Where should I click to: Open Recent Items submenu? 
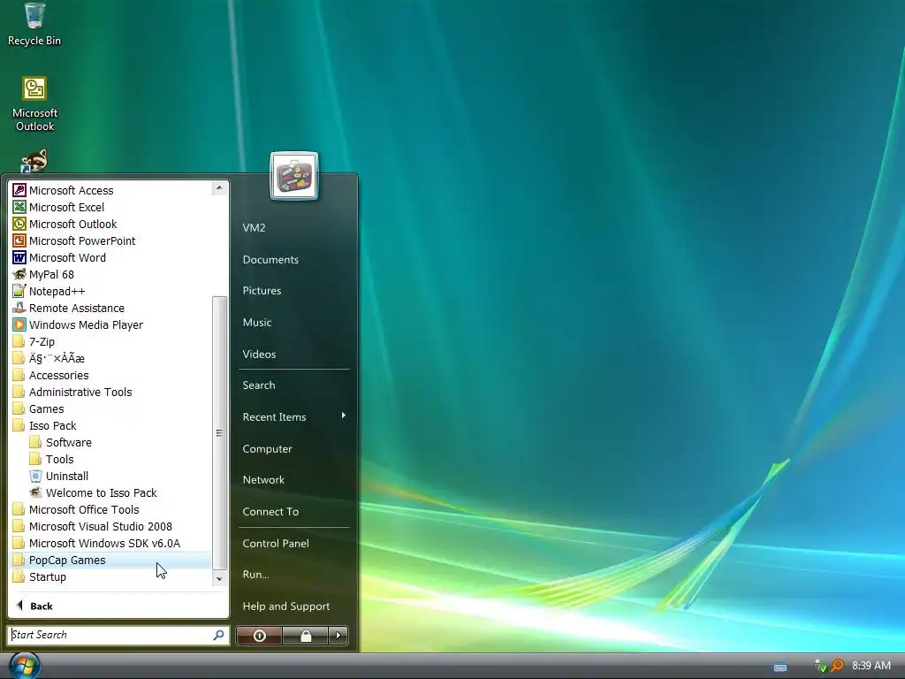coord(294,417)
